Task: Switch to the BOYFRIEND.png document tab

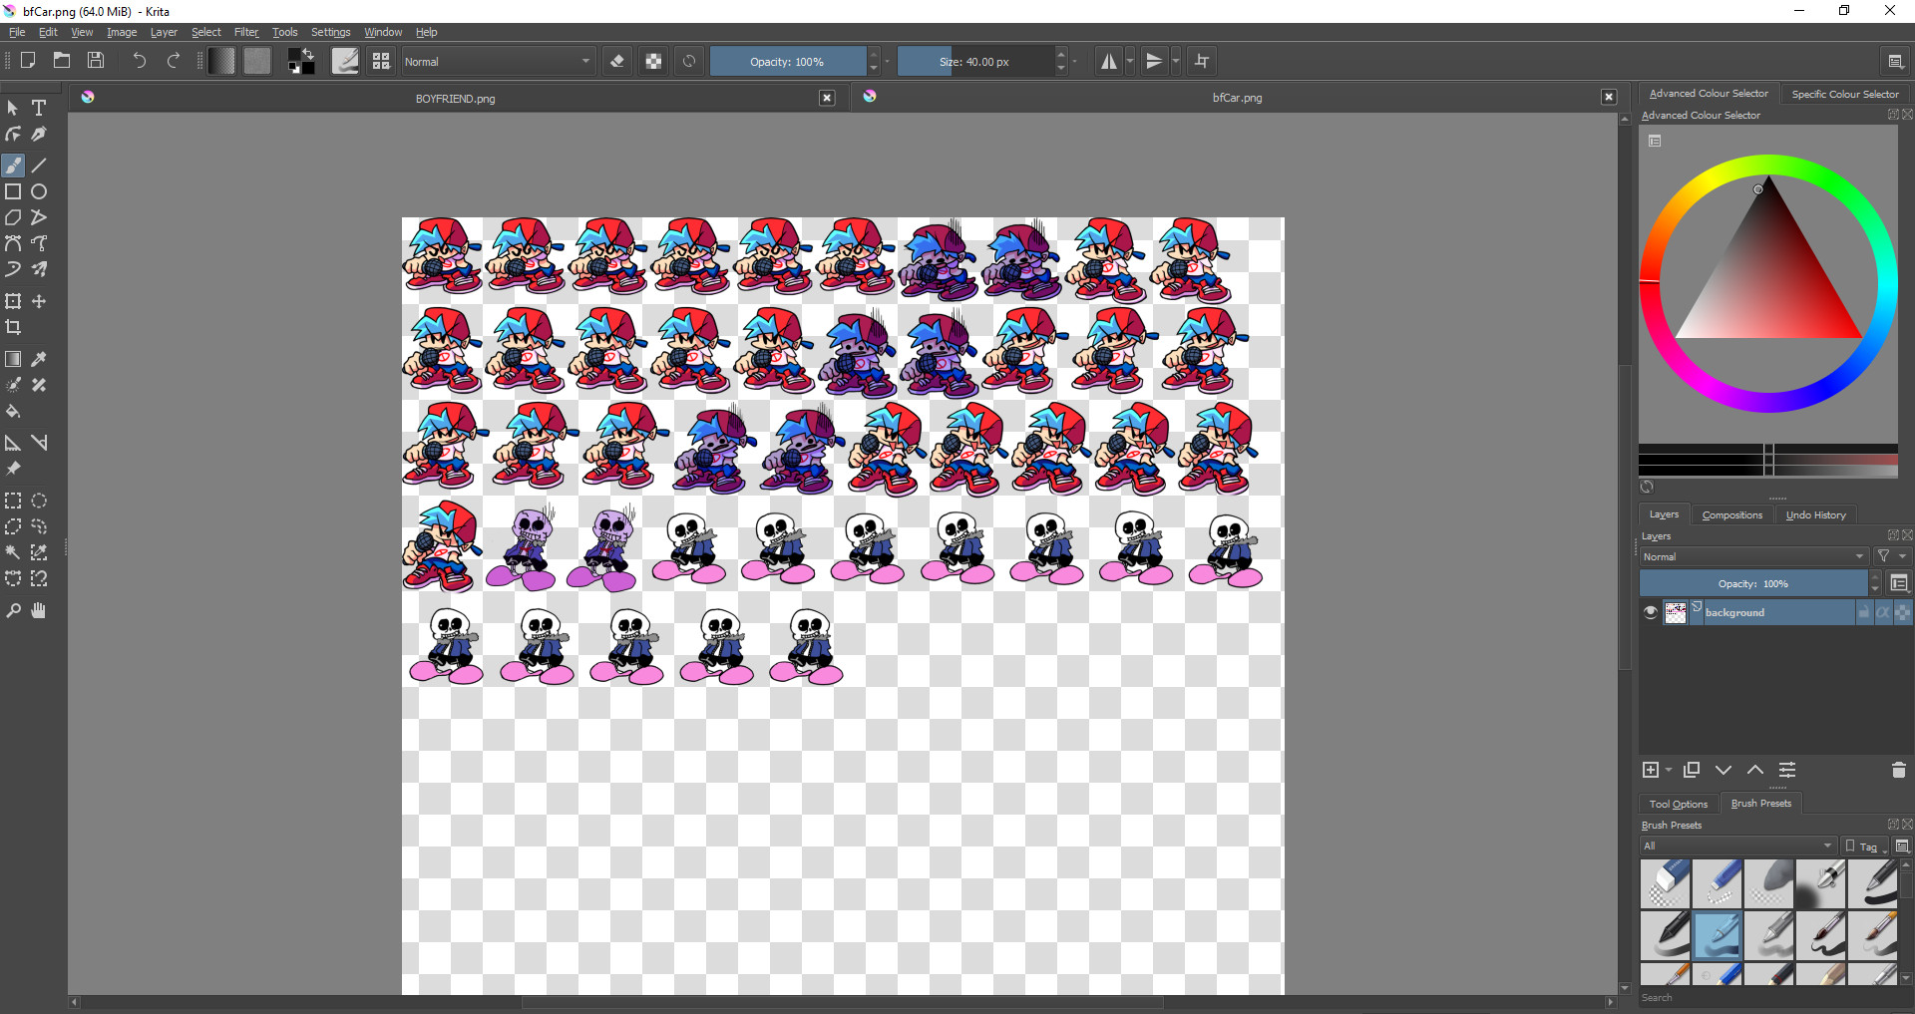Action: pos(455,99)
